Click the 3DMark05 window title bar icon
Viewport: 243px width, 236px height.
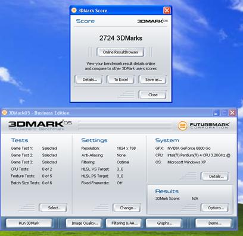4,112
